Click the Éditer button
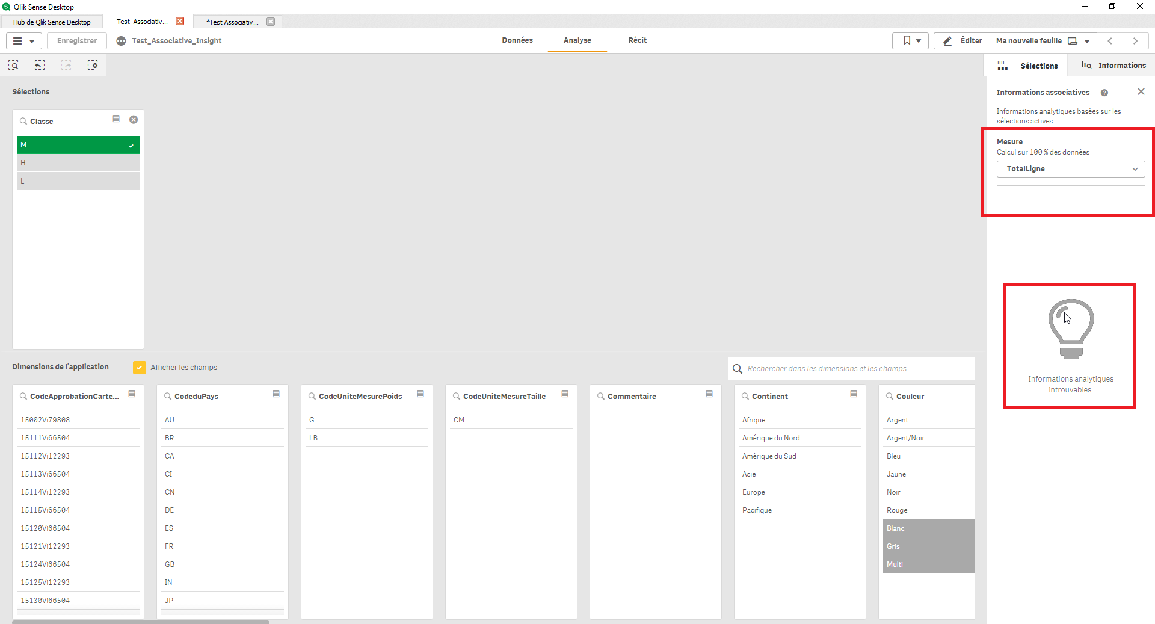Viewport: 1155px width, 624px height. pyautogui.click(x=962, y=40)
